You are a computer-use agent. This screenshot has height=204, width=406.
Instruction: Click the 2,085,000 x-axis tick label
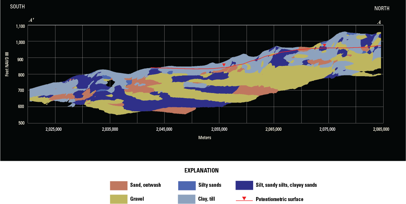tap(381, 129)
